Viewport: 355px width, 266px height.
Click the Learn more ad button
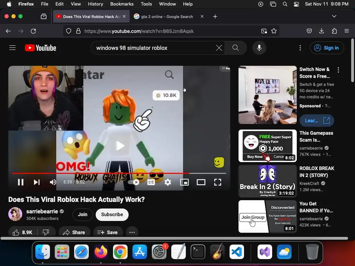pyautogui.click(x=317, y=121)
